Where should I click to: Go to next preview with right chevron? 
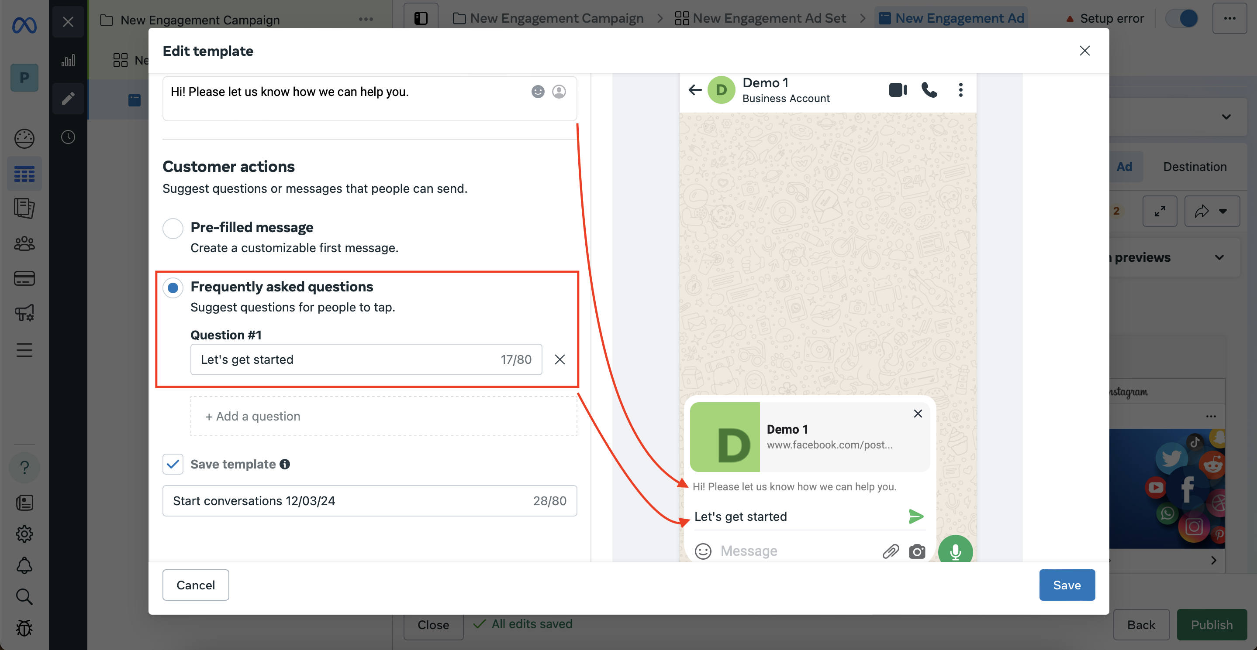1213,560
